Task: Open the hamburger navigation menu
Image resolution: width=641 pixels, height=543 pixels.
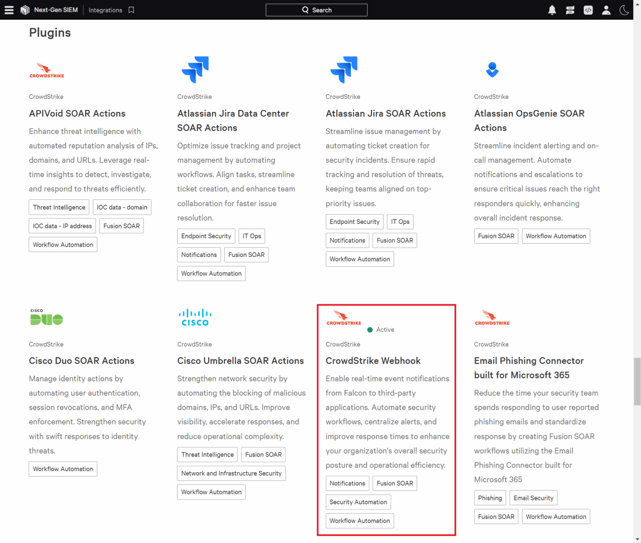Action: click(x=9, y=10)
